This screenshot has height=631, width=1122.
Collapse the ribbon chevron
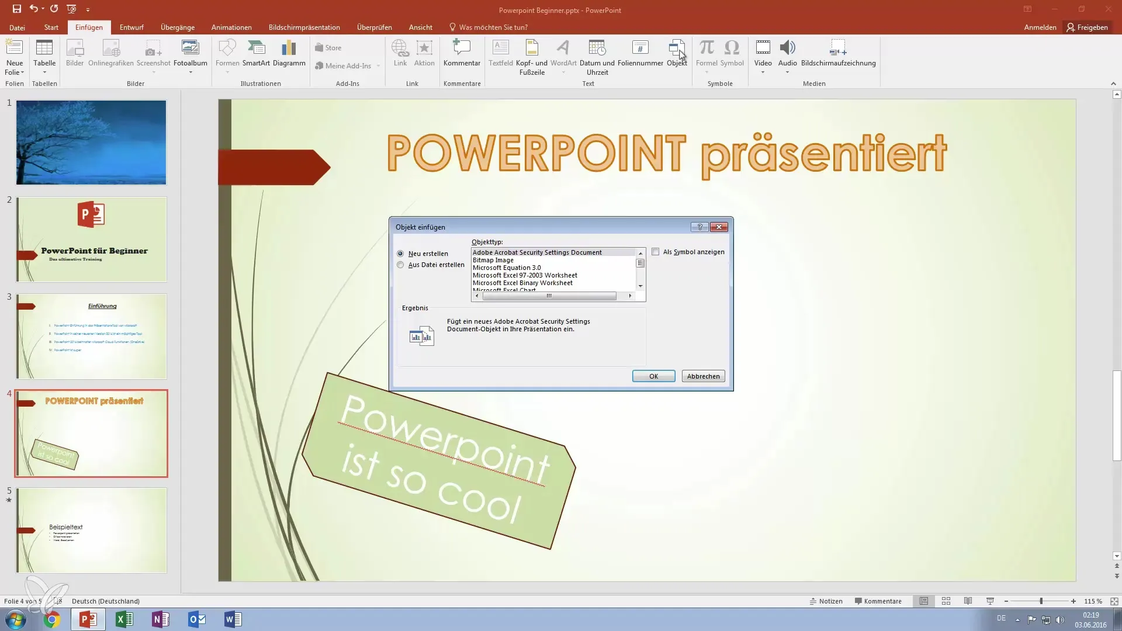[x=1113, y=84]
